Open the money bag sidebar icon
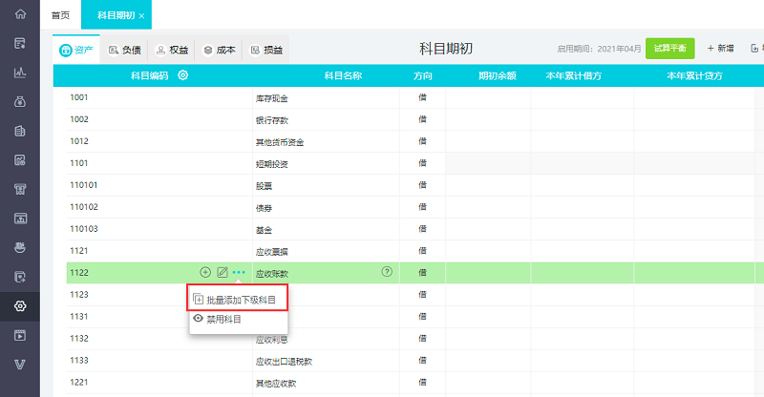764x397 pixels. (20, 102)
